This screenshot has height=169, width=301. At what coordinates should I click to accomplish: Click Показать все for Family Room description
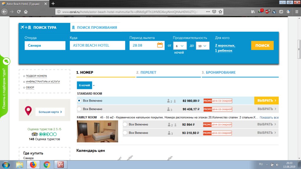coord(269,117)
